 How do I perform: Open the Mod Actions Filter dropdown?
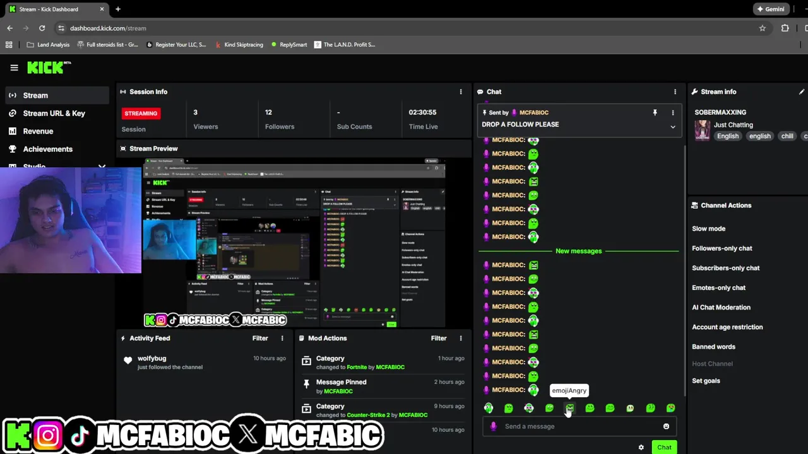click(x=439, y=339)
